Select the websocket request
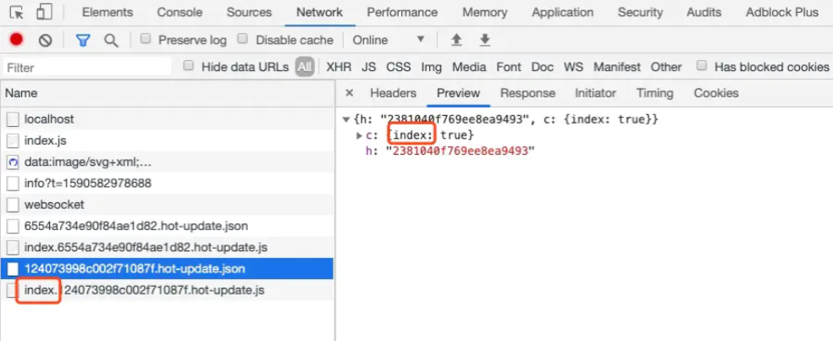The height and width of the screenshot is (341, 833). tap(168, 205)
